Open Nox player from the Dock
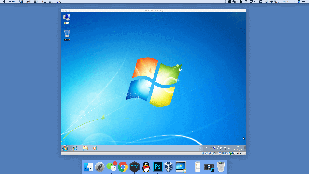Image resolution: width=309 pixels, height=174 pixels. click(x=134, y=167)
